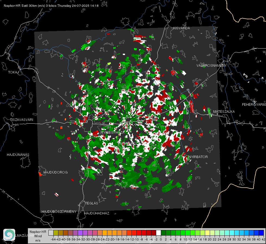Pick the yellow swatch between 18 and 20

coord(208,233)
